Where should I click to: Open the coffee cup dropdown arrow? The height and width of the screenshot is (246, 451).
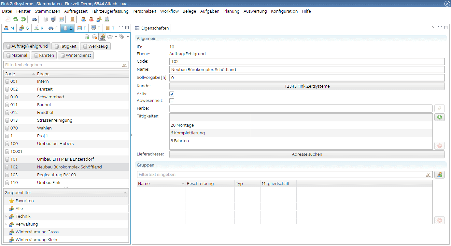pyautogui.click(x=116, y=37)
